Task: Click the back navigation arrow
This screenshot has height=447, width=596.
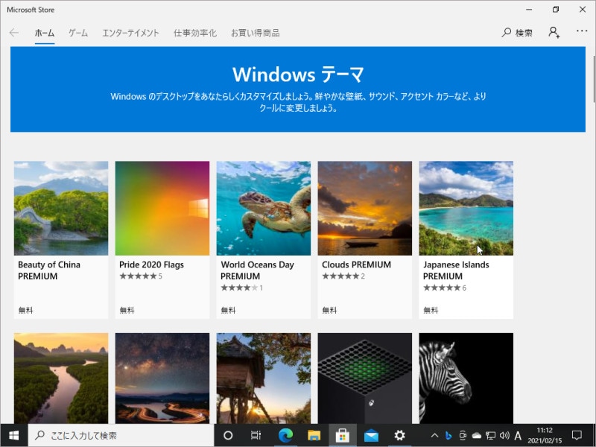Action: pos(14,33)
